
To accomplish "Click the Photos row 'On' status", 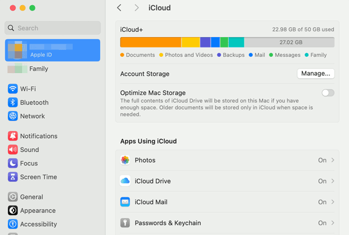I will coord(322,160).
